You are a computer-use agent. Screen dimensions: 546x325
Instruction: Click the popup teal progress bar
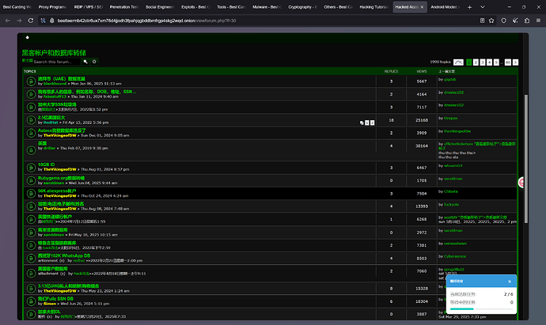coord(462,308)
